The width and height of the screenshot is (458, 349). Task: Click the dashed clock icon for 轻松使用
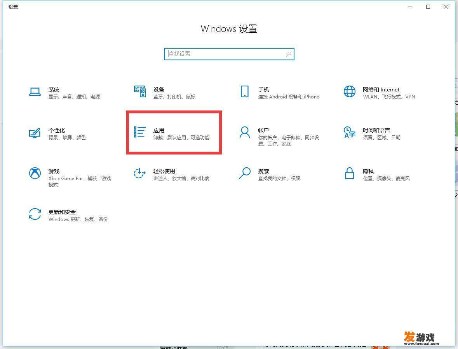139,173
